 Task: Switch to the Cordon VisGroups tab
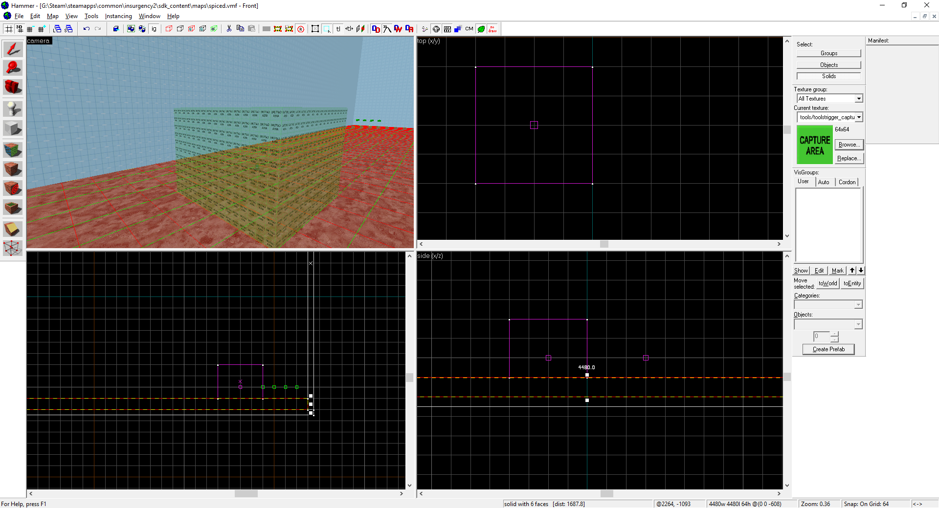pyautogui.click(x=847, y=182)
